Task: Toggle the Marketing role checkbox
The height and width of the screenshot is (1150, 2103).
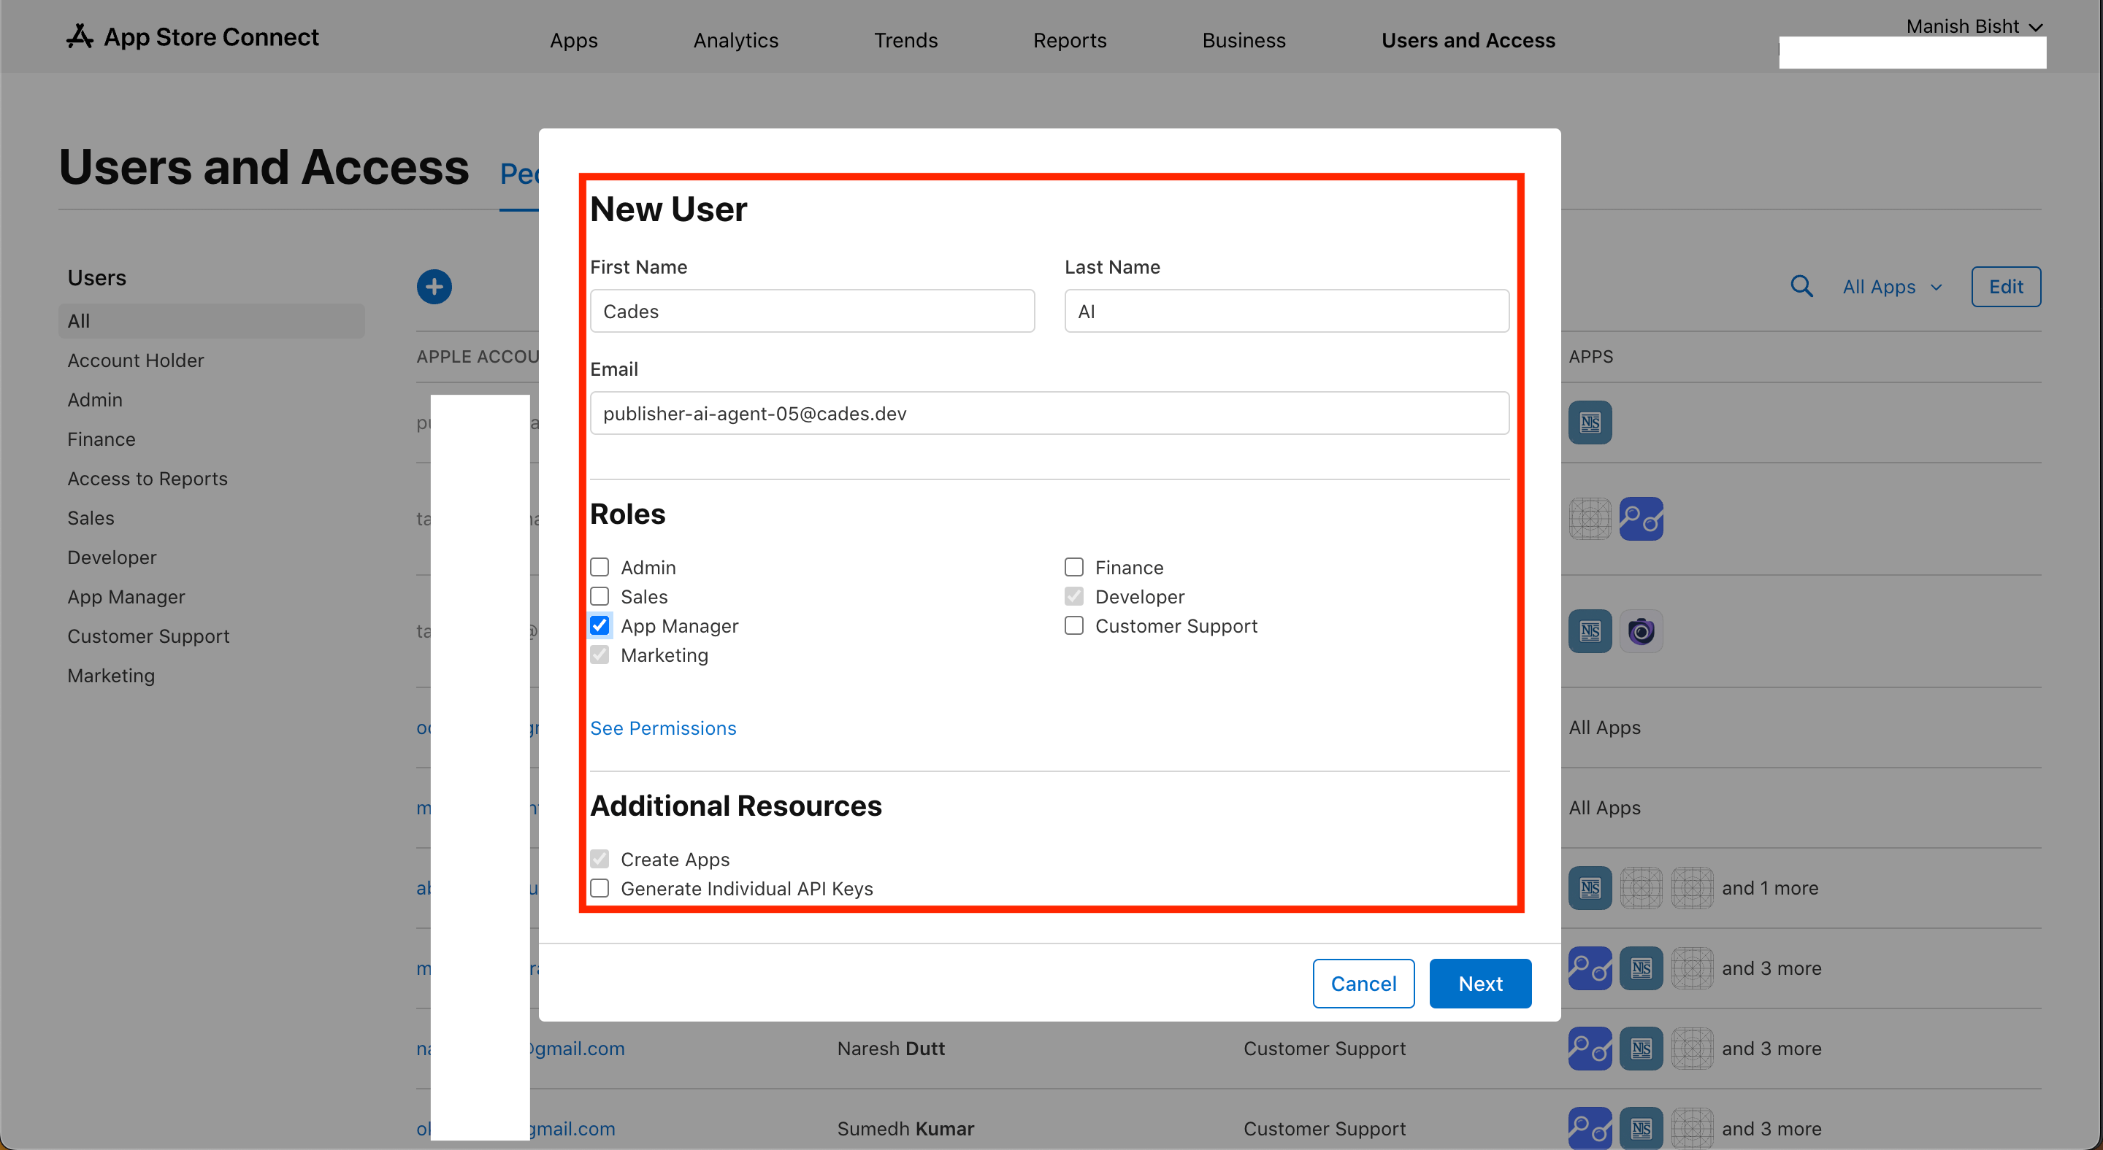Action: (600, 655)
